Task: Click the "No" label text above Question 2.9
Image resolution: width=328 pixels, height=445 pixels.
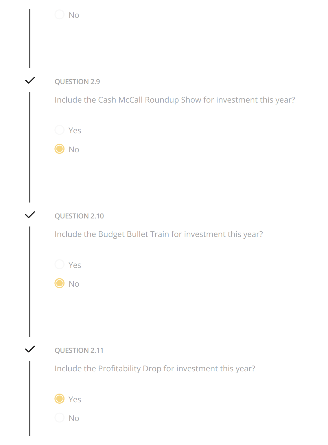Action: [x=74, y=15]
